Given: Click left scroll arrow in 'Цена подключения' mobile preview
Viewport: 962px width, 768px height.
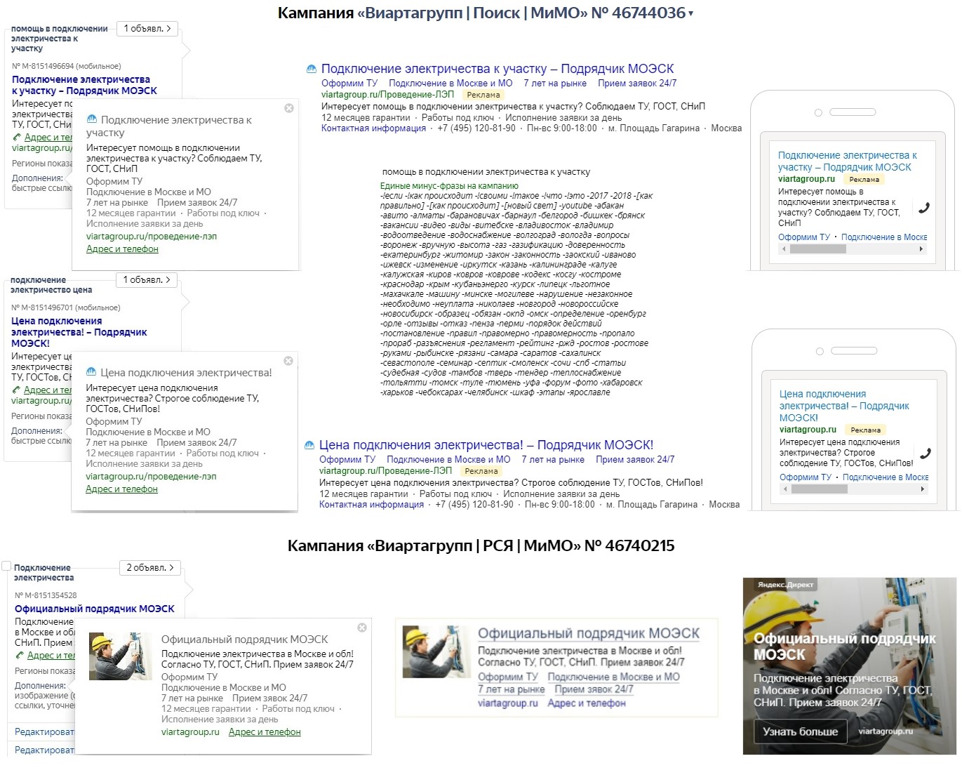Looking at the screenshot, I should click(x=784, y=489).
